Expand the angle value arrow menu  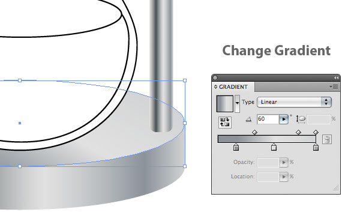tap(284, 120)
